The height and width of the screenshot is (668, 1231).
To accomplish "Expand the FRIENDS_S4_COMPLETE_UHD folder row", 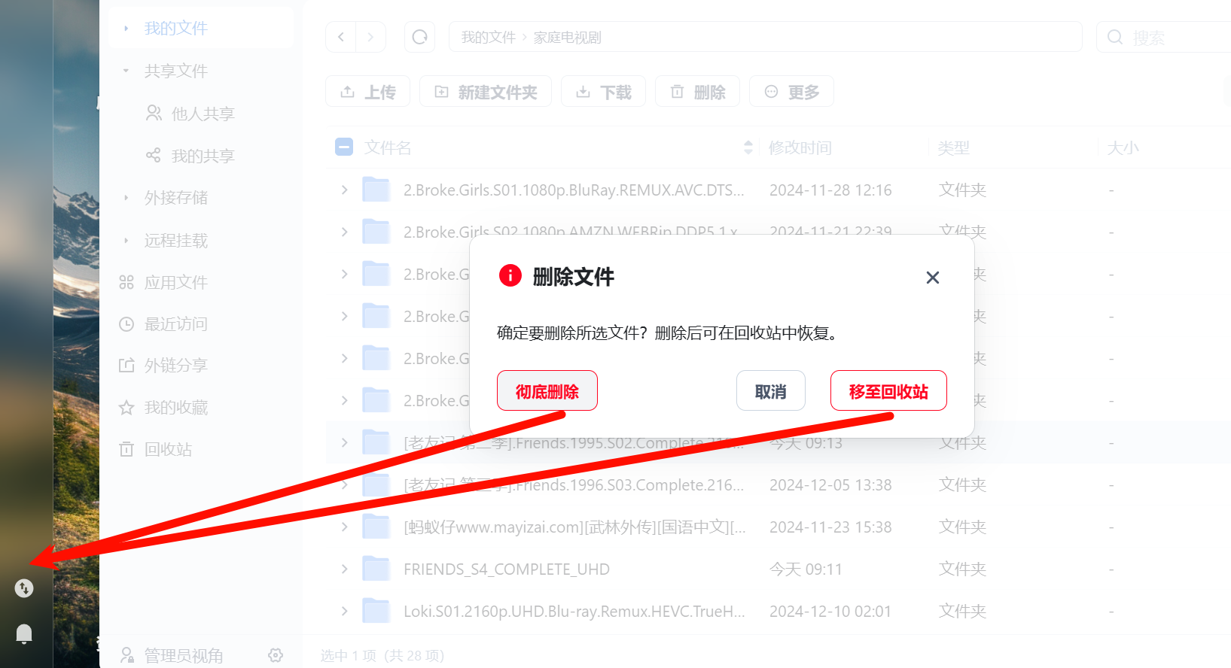I will [344, 569].
